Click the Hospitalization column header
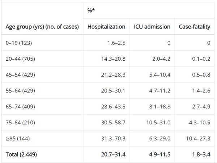217x163 pixels. point(106,27)
